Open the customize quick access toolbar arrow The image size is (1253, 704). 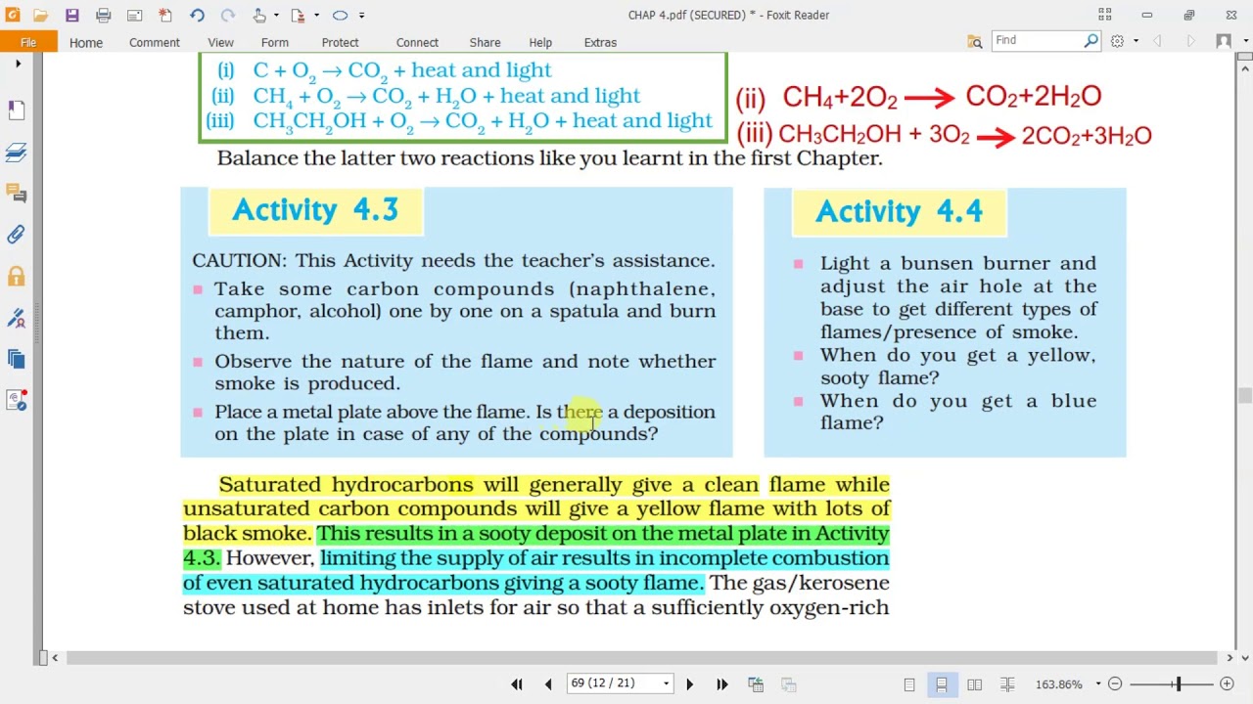(x=361, y=15)
